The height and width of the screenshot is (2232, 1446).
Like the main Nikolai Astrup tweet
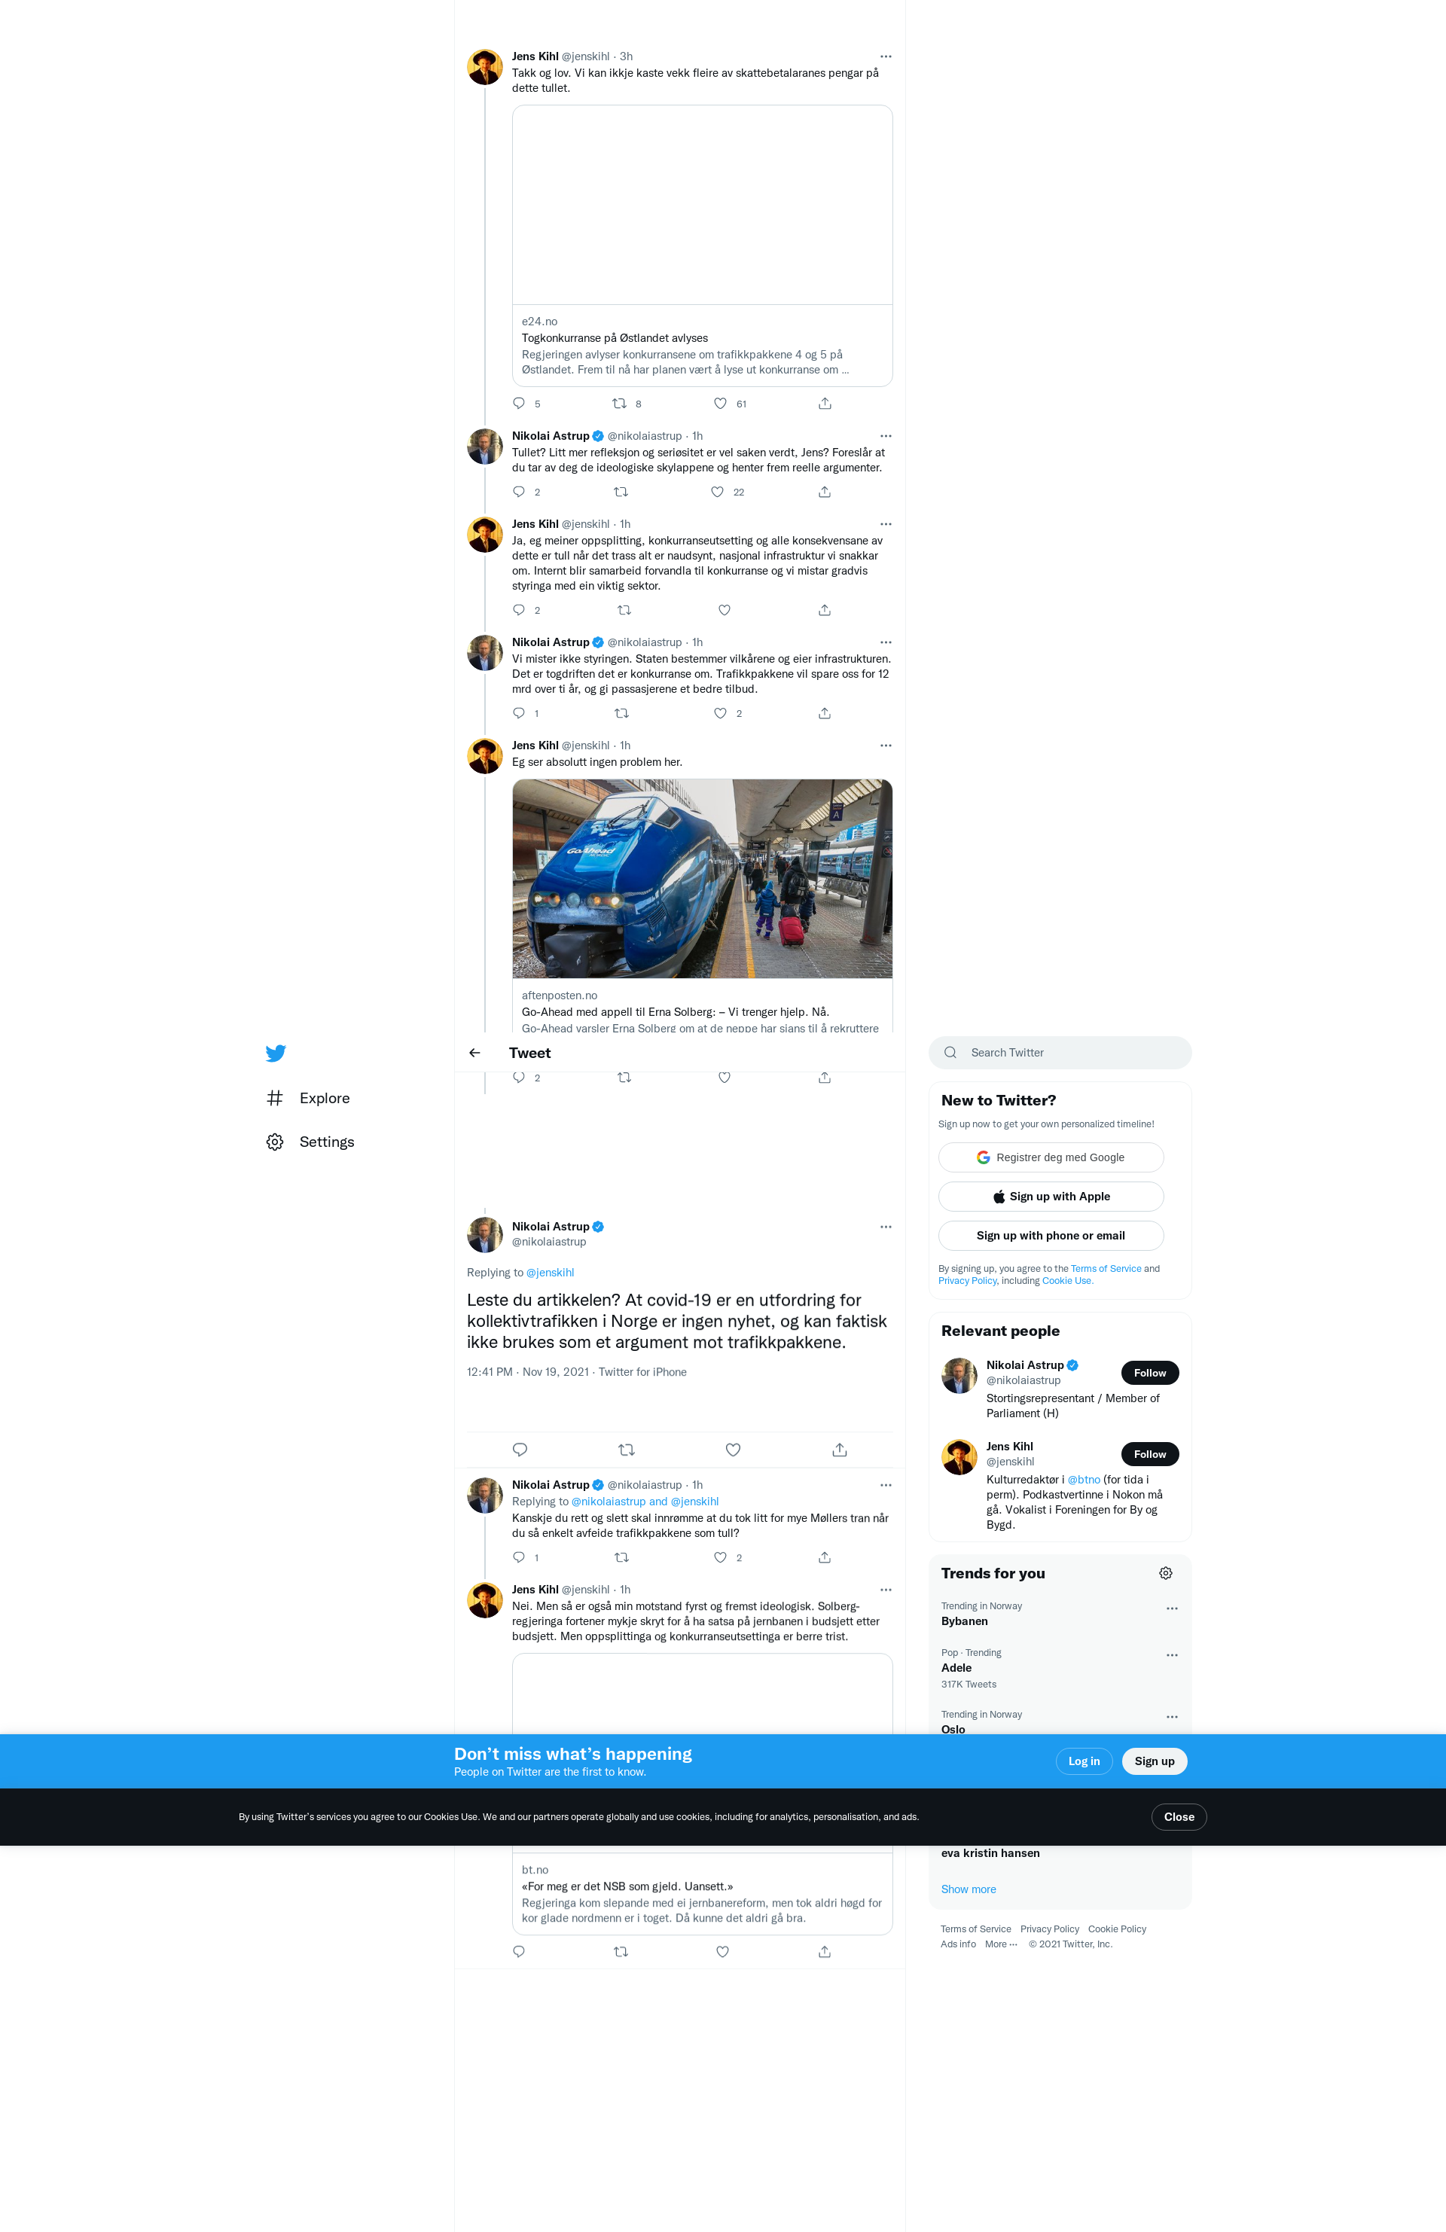(x=732, y=1450)
